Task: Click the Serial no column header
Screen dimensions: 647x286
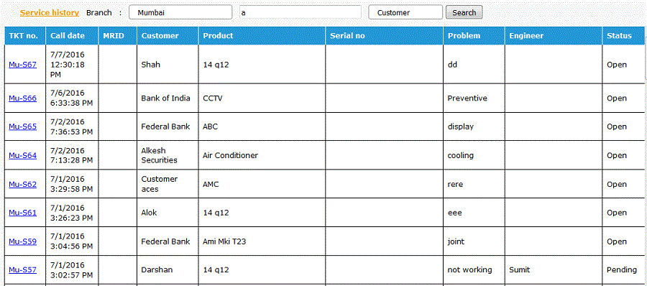Action: pyautogui.click(x=385, y=35)
